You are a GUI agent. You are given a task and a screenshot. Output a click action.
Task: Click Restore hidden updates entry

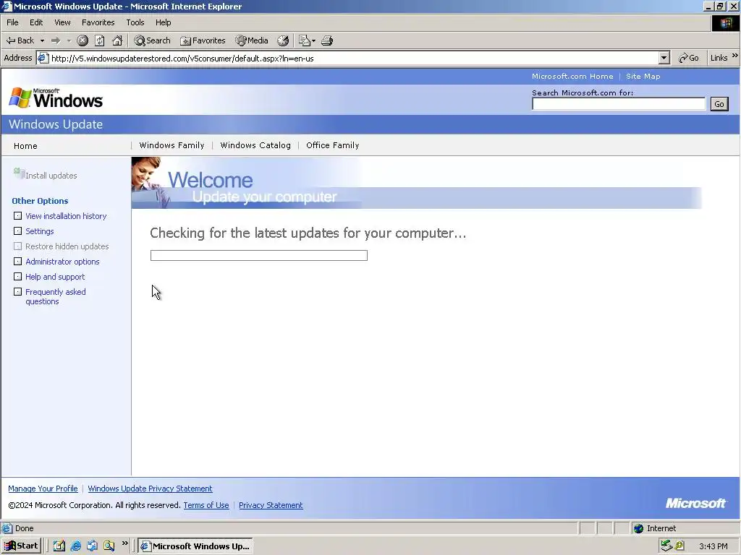[x=67, y=246]
